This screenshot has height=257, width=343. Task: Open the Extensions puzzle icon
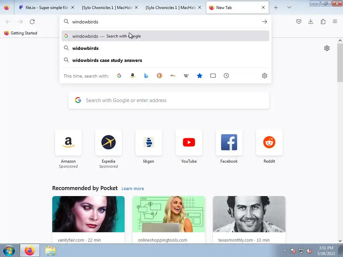(323, 21)
